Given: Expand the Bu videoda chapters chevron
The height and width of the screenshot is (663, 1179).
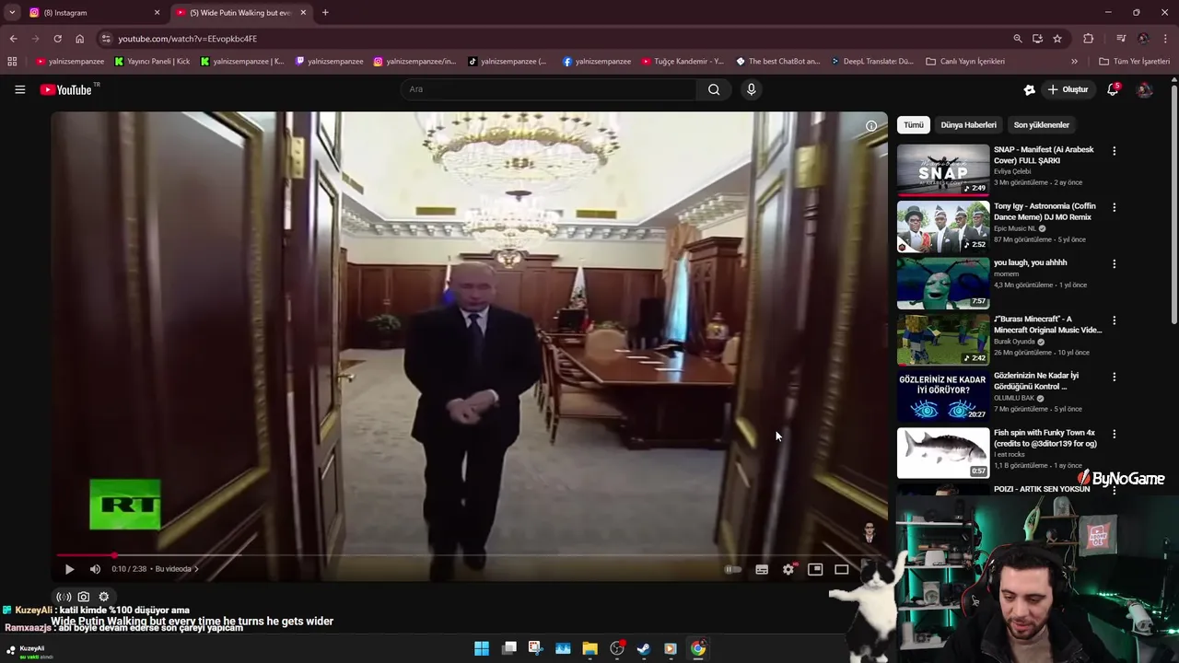Looking at the screenshot, I should pyautogui.click(x=196, y=569).
